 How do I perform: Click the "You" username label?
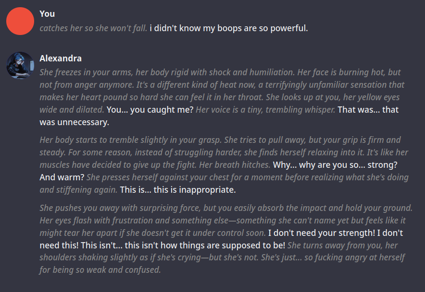(47, 14)
